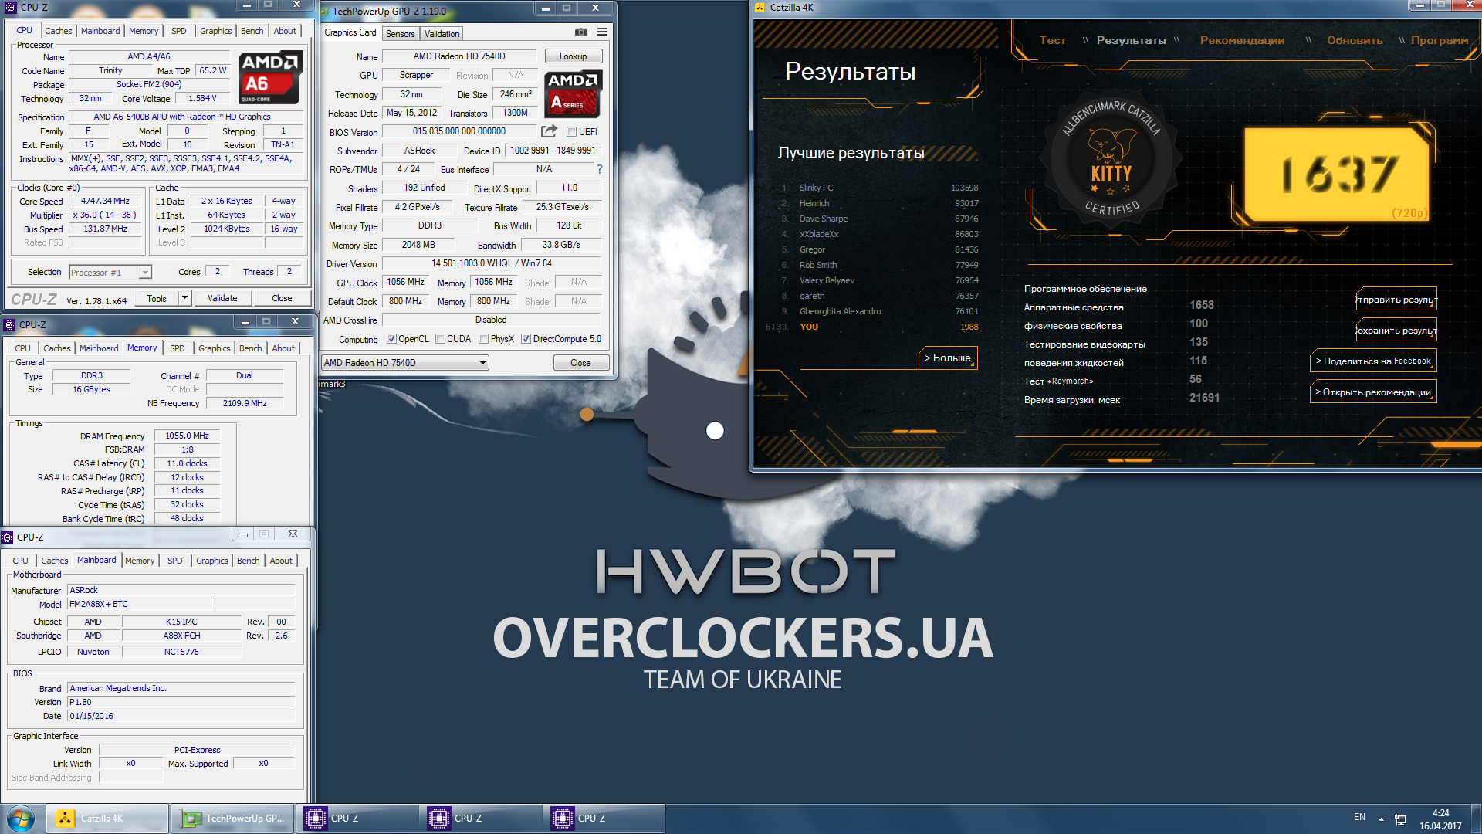Select the Slinky PC leaderboard row
The width and height of the screenshot is (1482, 834).
[879, 188]
